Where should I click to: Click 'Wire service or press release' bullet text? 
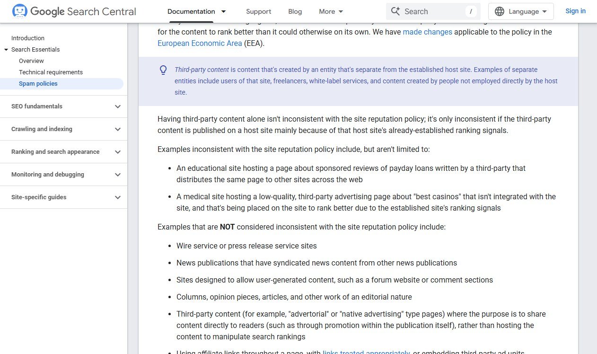coord(246,246)
